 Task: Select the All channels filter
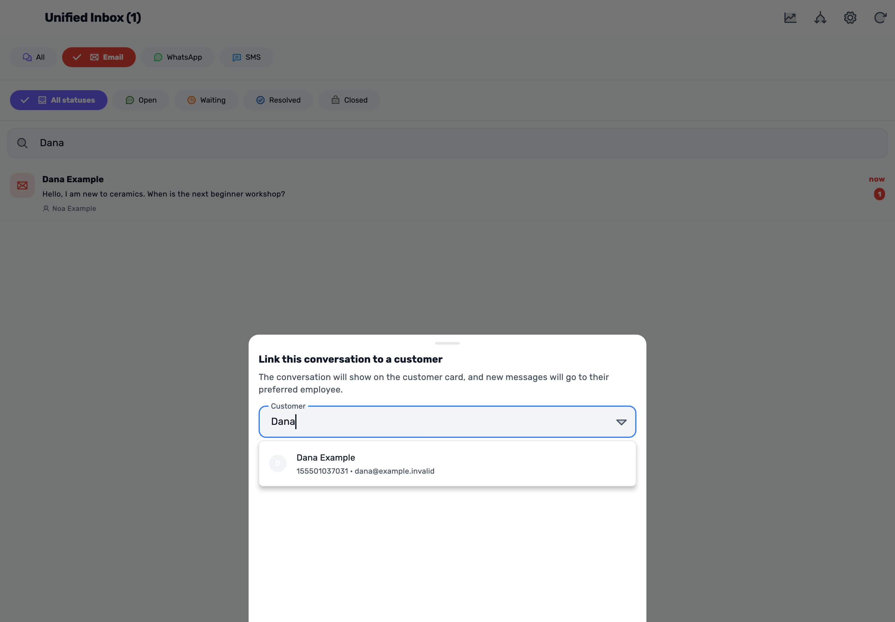[x=34, y=57]
